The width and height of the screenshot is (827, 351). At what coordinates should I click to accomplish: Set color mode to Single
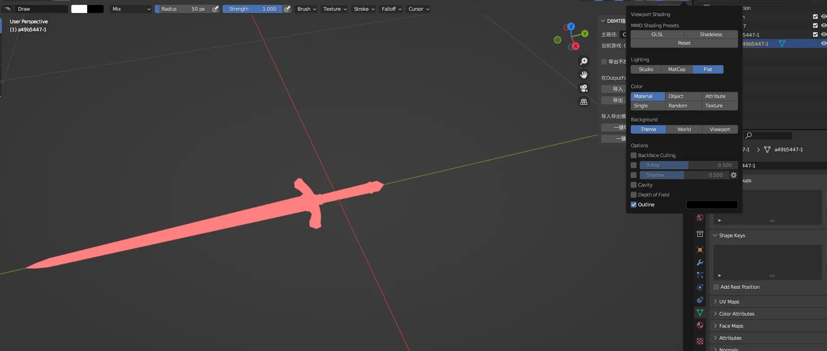click(x=648, y=106)
